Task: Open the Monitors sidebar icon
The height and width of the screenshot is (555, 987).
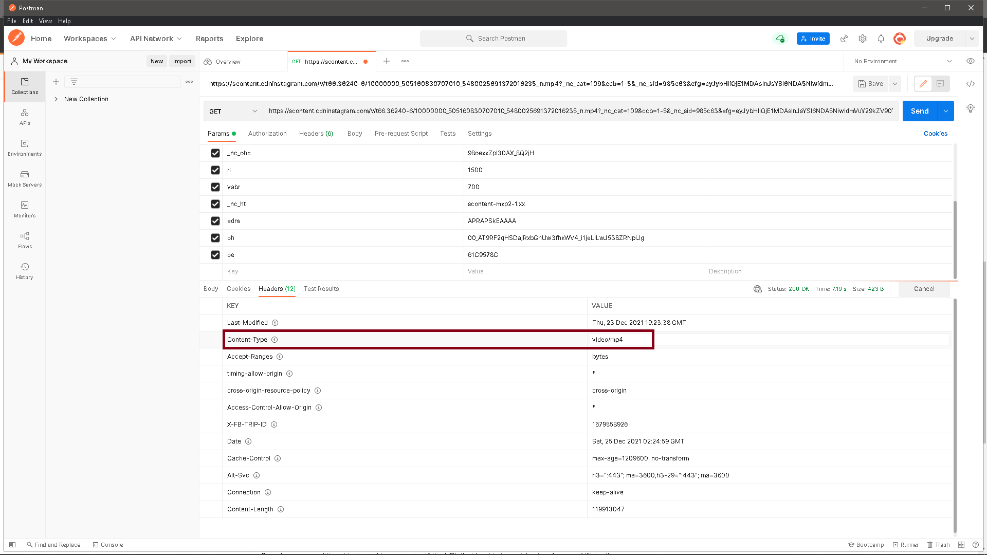Action: [x=25, y=209]
